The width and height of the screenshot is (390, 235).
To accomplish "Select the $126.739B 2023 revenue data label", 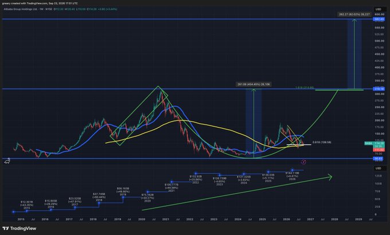I will click(220, 181).
